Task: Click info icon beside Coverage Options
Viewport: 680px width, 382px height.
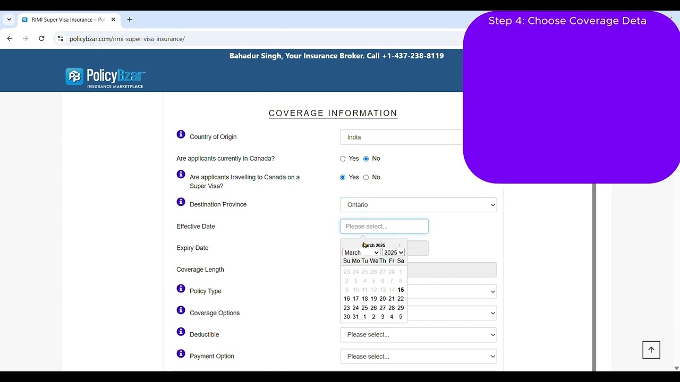Action: point(181,310)
